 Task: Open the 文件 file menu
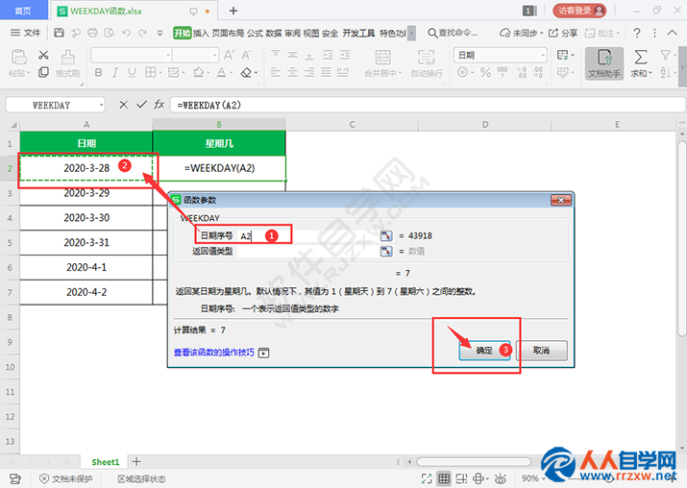point(25,33)
